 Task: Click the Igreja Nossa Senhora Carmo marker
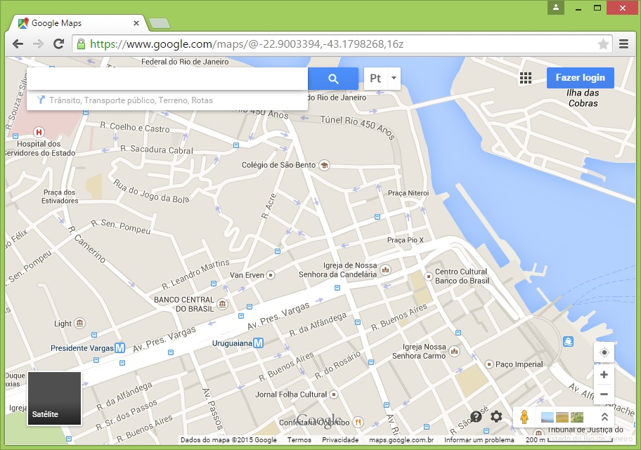click(454, 351)
